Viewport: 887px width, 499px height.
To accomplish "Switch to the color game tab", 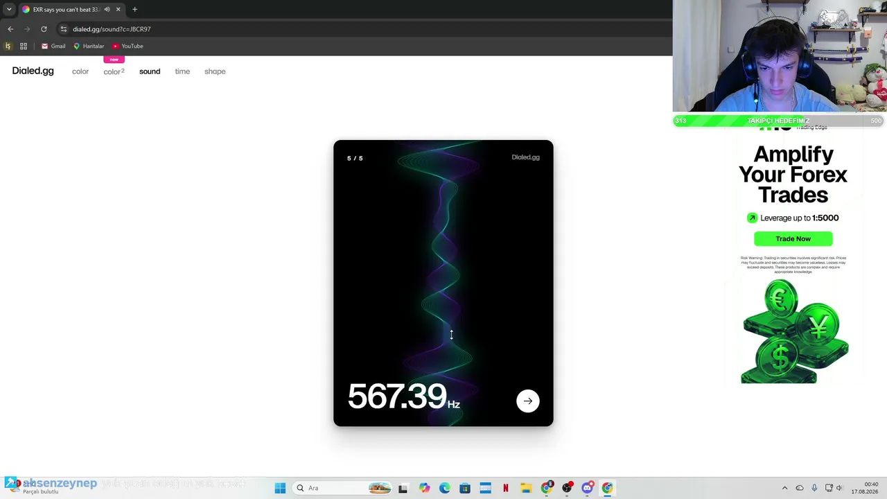I will [x=80, y=71].
